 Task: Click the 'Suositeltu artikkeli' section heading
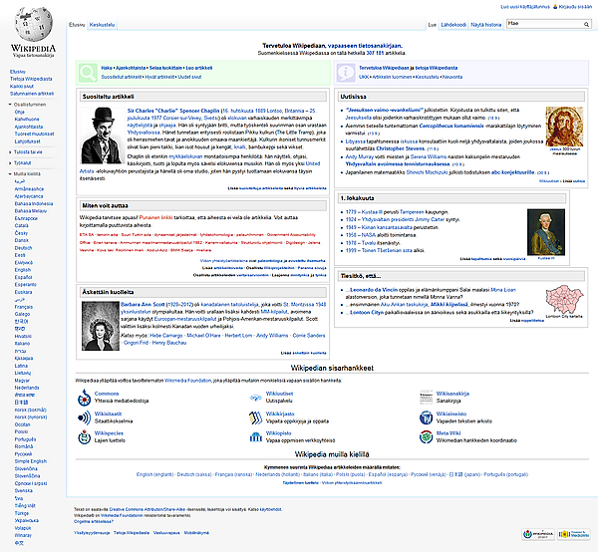(x=109, y=97)
